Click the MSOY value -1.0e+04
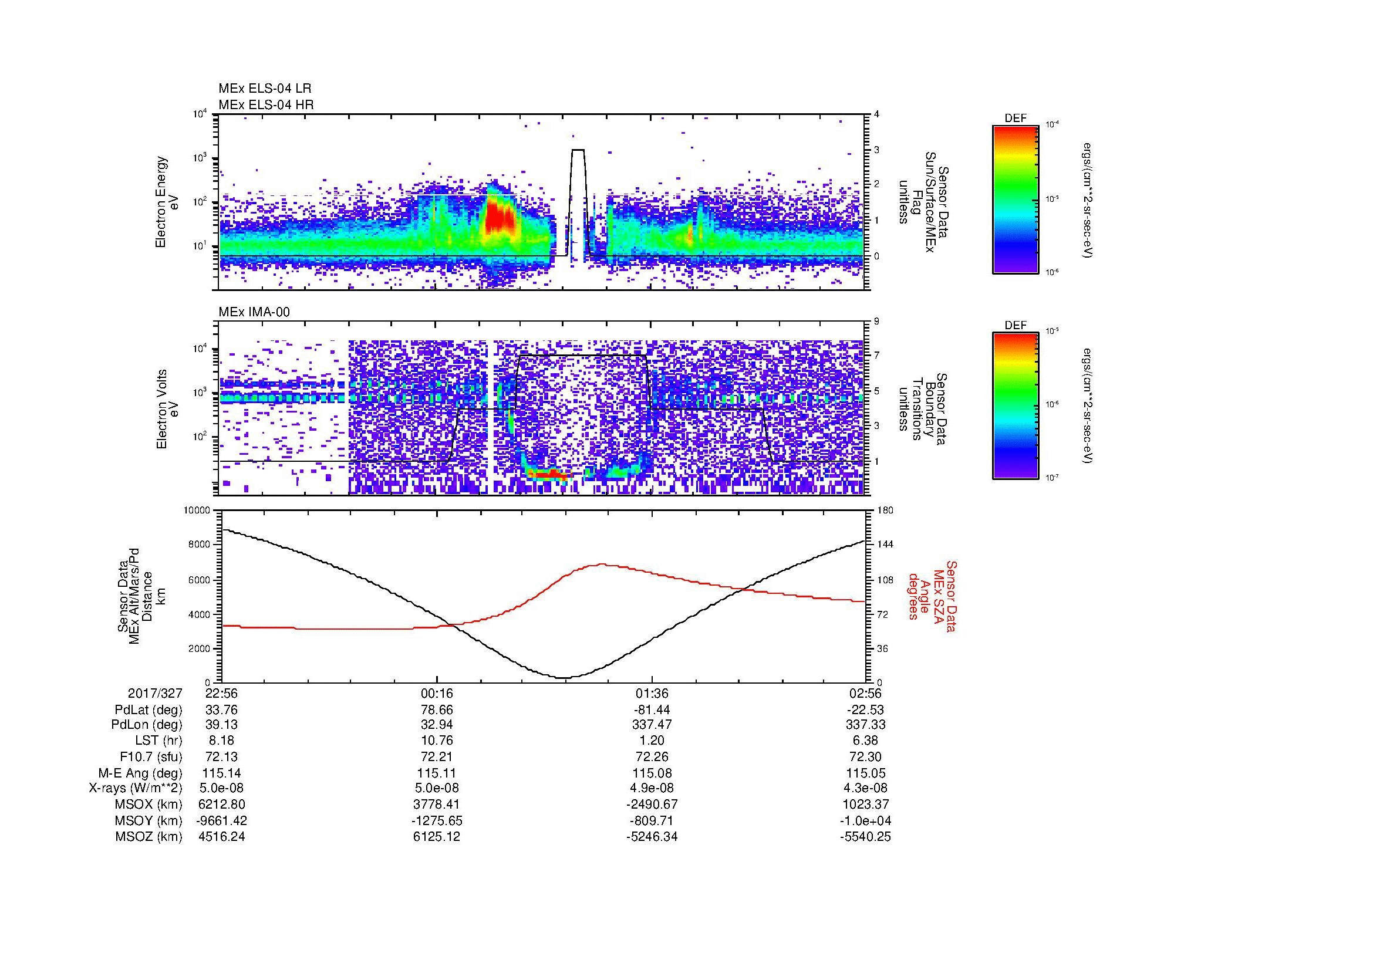Image resolution: width=1373 pixels, height=970 pixels. [865, 821]
